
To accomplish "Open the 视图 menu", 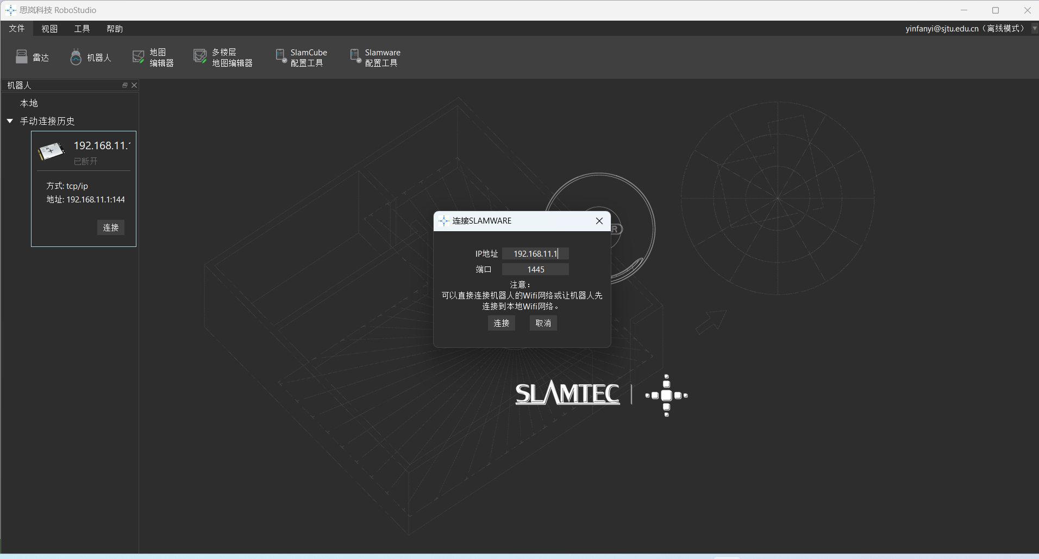I will coord(49,29).
